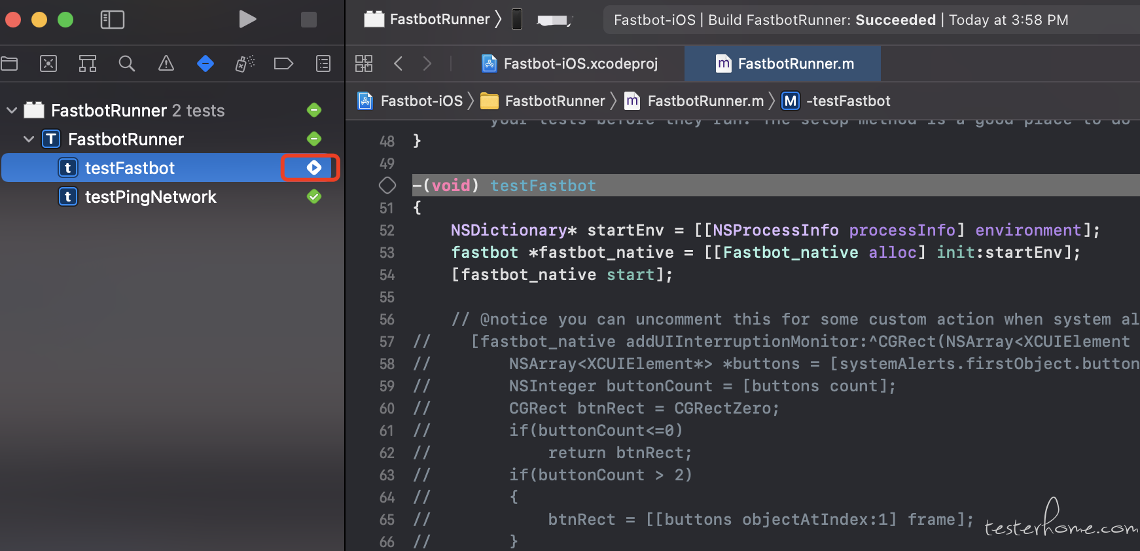The width and height of the screenshot is (1140, 551).
Task: Open the Source Control navigator
Action: [x=48, y=63]
